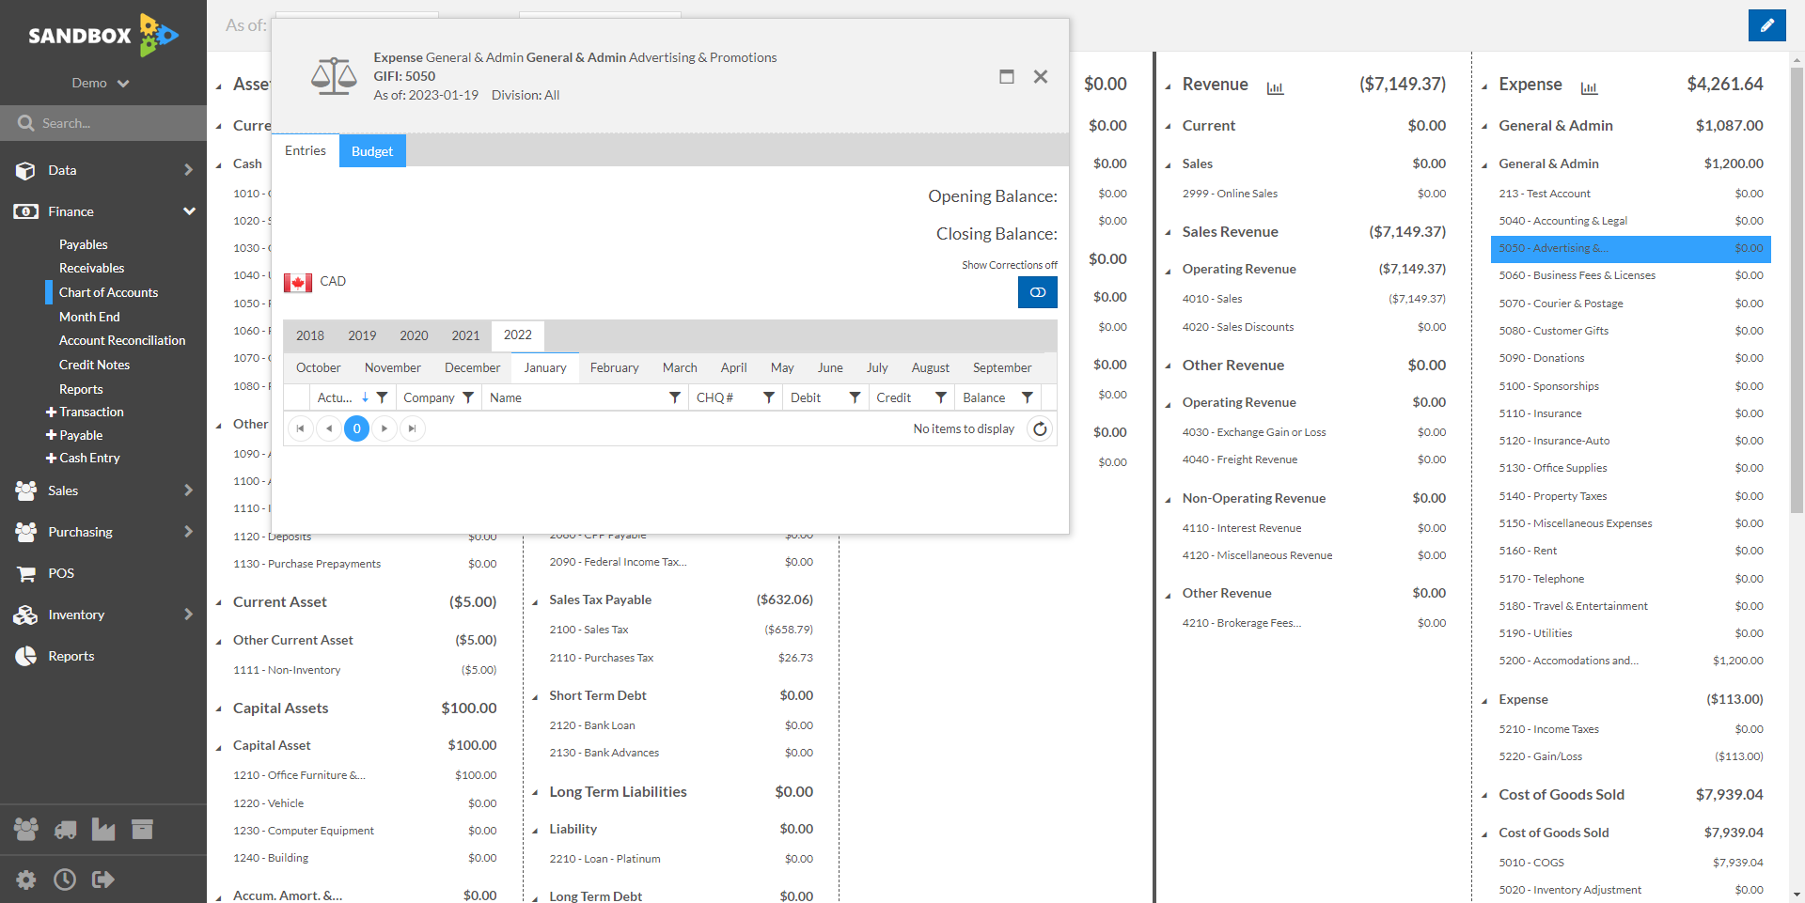Sort by the Actu... column header
Viewport: 1805px width, 903px height.
[x=335, y=397]
